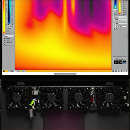Click the field above the right panel dropdown
Image resolution: width=130 pixels, height=130 pixels.
121,24
